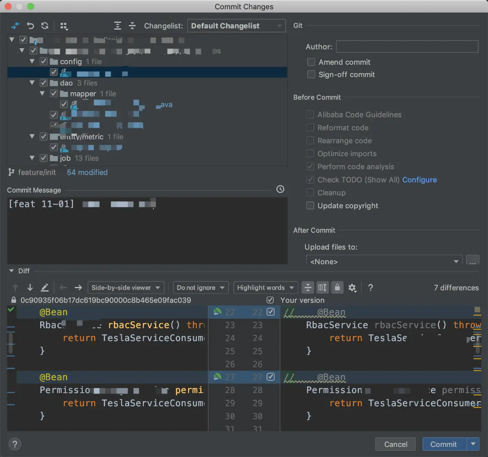488x457 pixels.
Task: Check the Update copyright option
Action: (x=310, y=206)
